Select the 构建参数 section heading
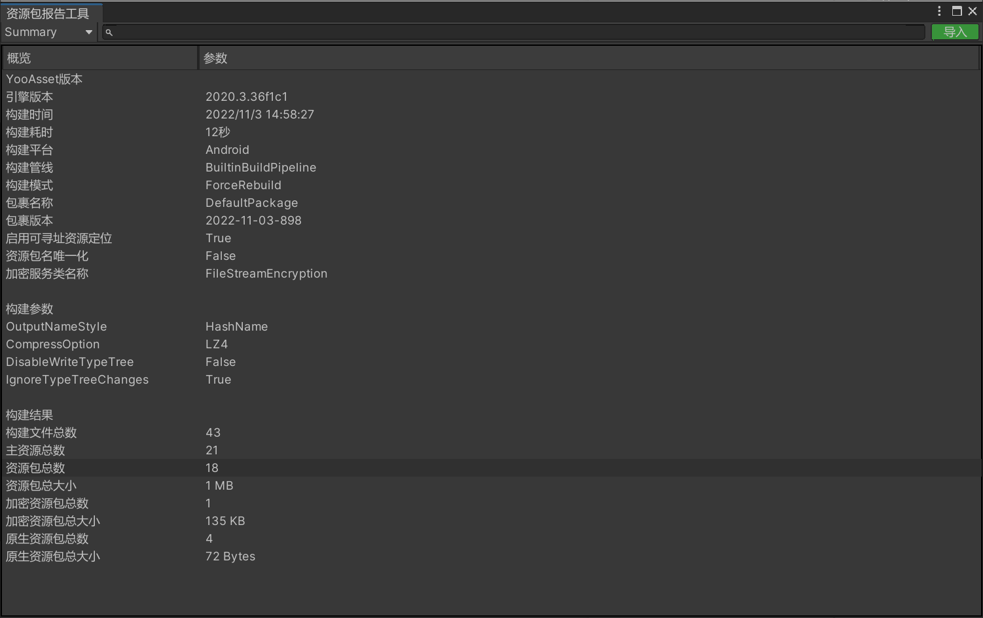983x618 pixels. coord(29,309)
